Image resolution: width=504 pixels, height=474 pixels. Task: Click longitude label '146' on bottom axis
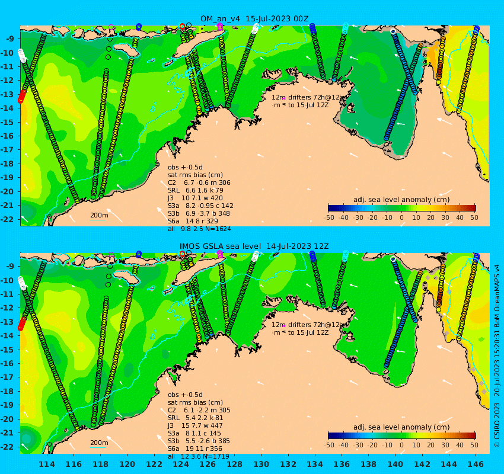click(476, 464)
